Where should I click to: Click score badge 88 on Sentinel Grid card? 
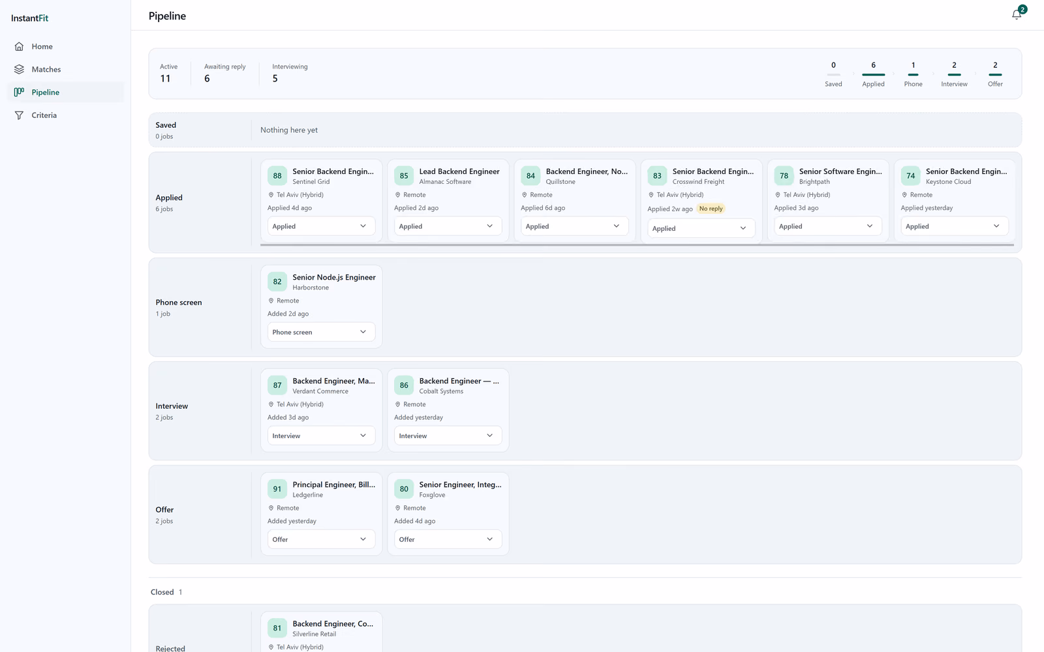(x=277, y=176)
